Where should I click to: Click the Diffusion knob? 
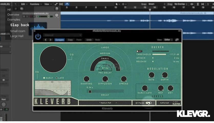105,79
